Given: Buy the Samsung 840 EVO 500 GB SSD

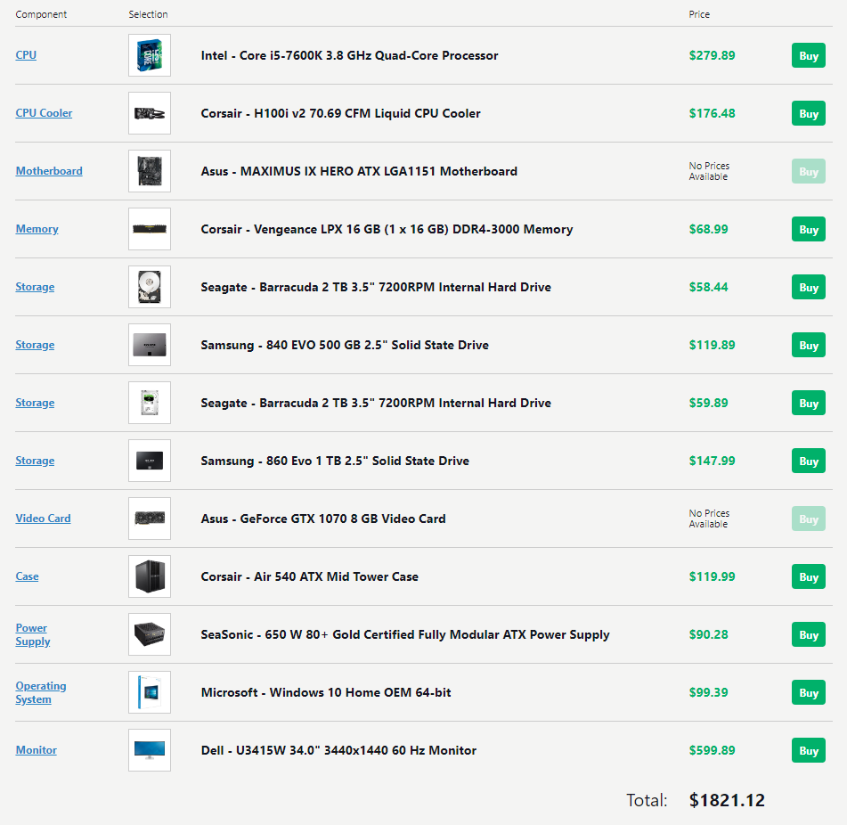Looking at the screenshot, I should click(x=809, y=345).
